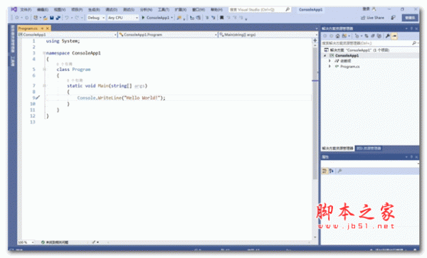Screen dimensions: 427x258
Task: Open the 工具(T) Tools menu
Action: pyautogui.click(x=164, y=10)
